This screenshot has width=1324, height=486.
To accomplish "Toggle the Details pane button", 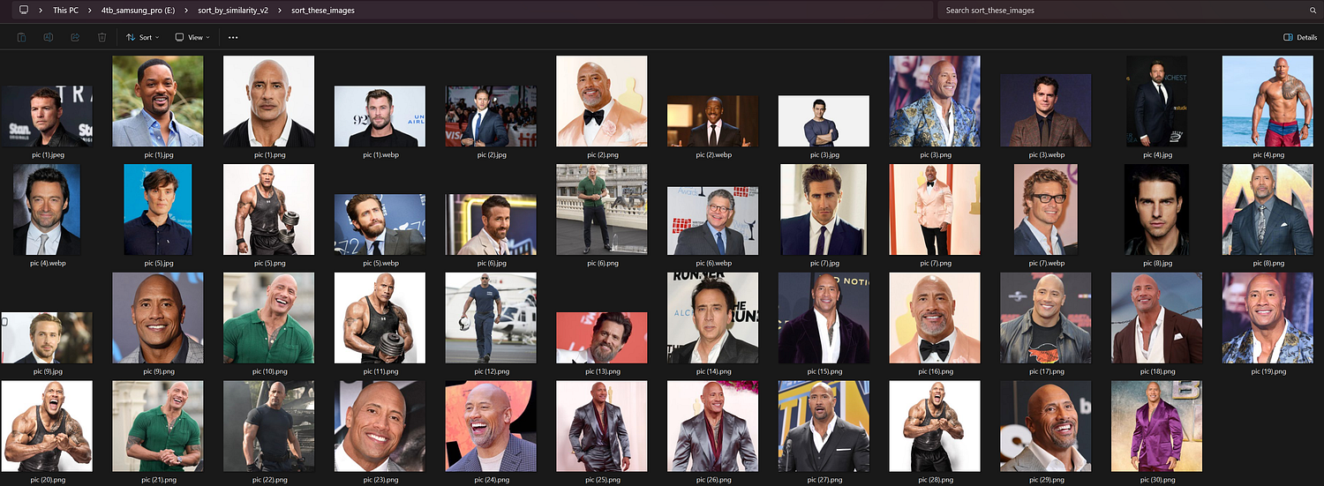I will click(x=1300, y=37).
